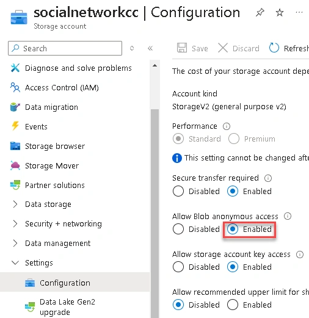Click the Diagnose and solve problems wrench icon
309x318 pixels.
[15, 68]
